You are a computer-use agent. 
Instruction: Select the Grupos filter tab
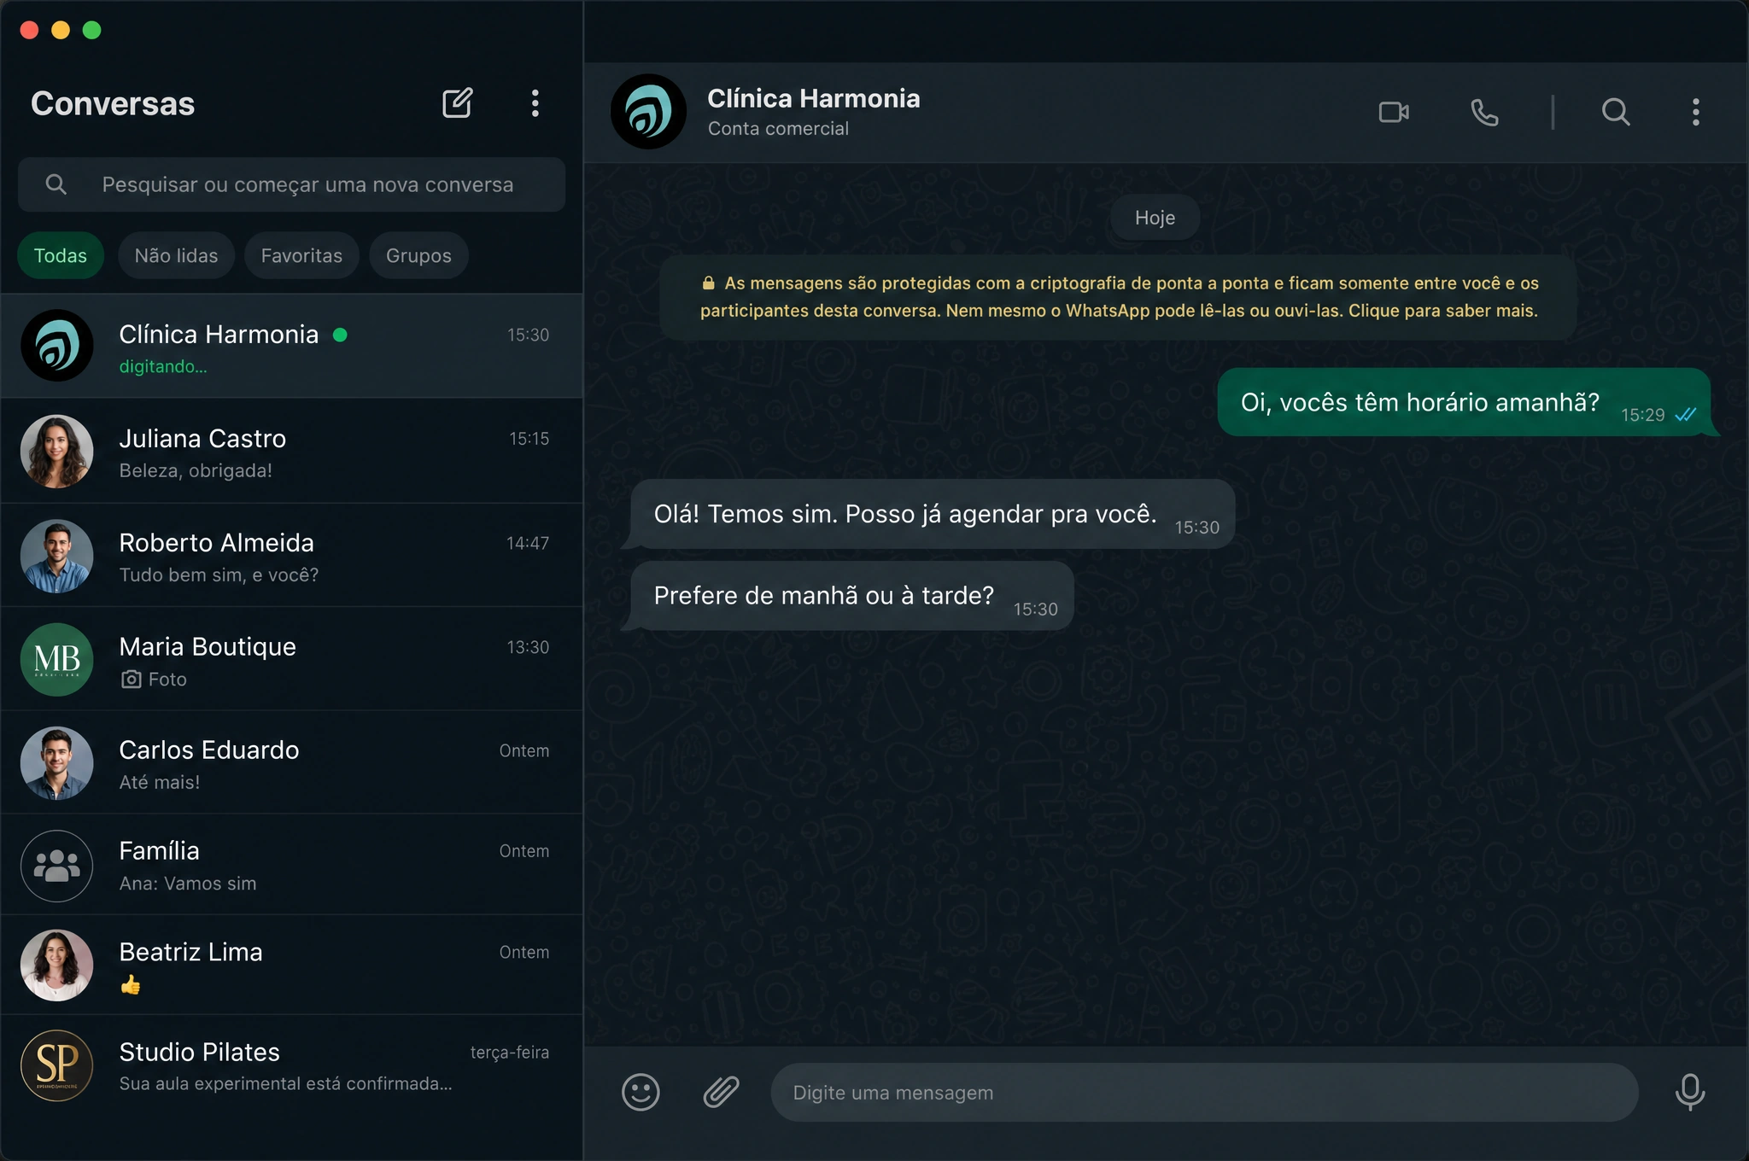tap(418, 255)
